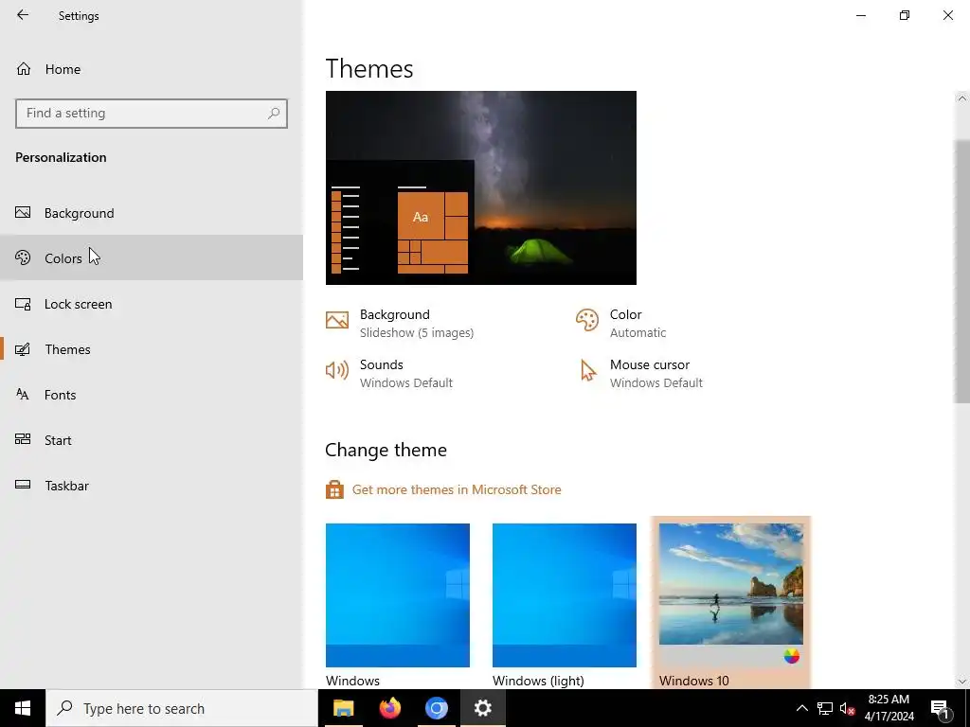Image resolution: width=970 pixels, height=727 pixels.
Task: Click the Microsoft Store bag icon
Action: 334,489
